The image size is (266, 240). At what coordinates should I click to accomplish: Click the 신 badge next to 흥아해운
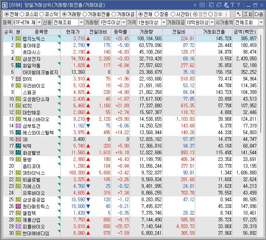click(x=18, y=45)
